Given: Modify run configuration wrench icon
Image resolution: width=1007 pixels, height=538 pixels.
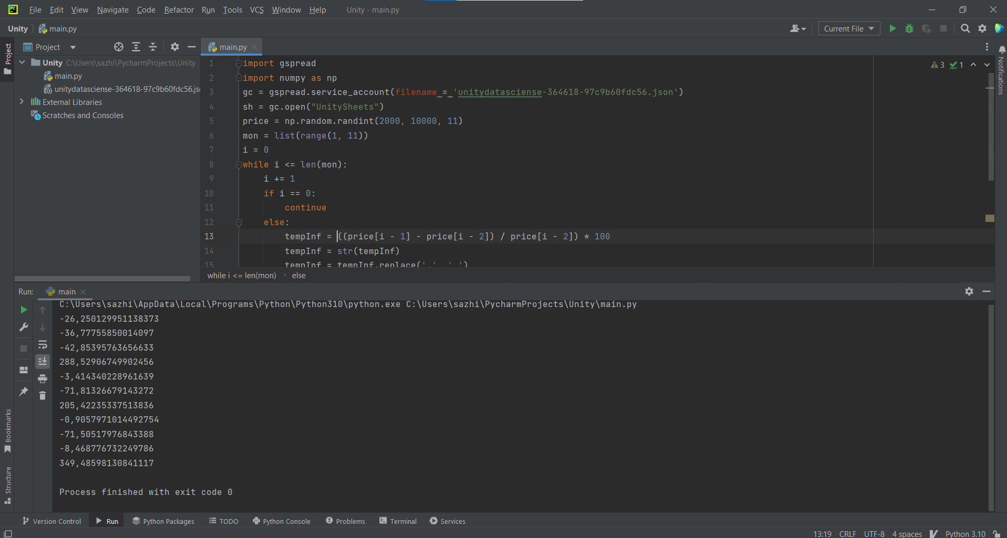Looking at the screenshot, I should pos(24,327).
